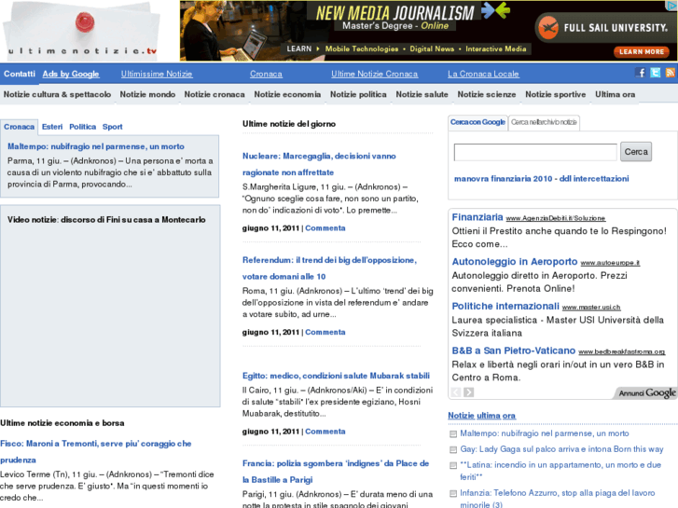Open Maltempo nubifragio nel parmense article
The height and width of the screenshot is (508, 678).
point(96,146)
